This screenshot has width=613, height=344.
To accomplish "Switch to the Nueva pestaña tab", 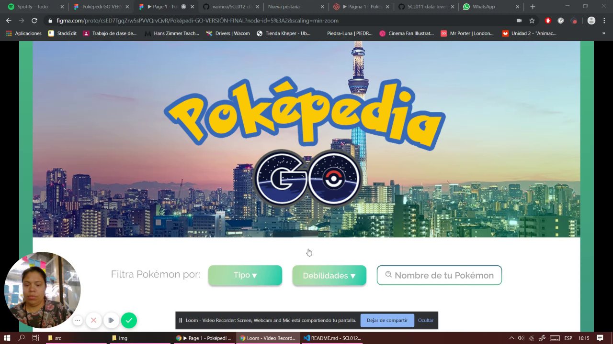I will point(295,7).
